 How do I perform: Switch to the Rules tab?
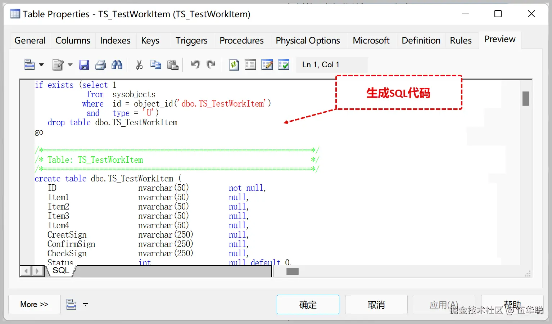(461, 40)
